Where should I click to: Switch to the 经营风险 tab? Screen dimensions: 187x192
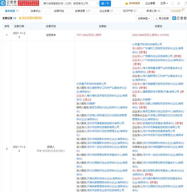[x=59, y=11]
